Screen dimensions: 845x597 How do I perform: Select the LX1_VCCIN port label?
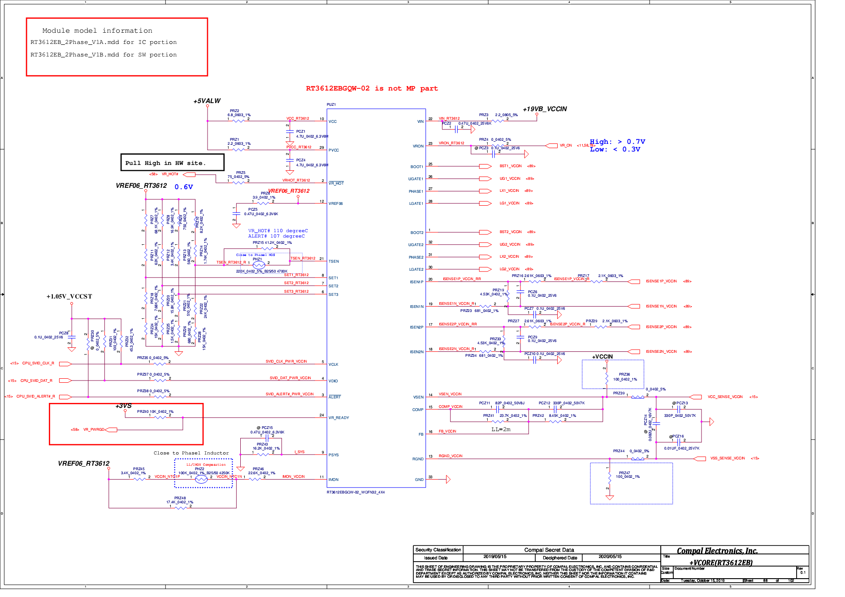point(509,191)
